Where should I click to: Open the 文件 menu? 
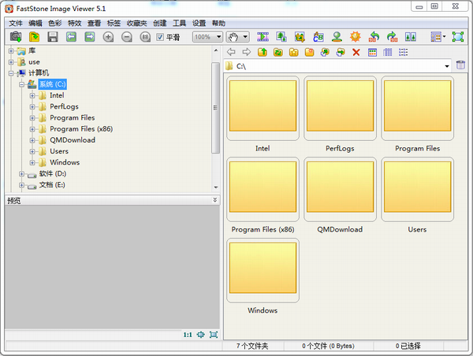[16, 23]
